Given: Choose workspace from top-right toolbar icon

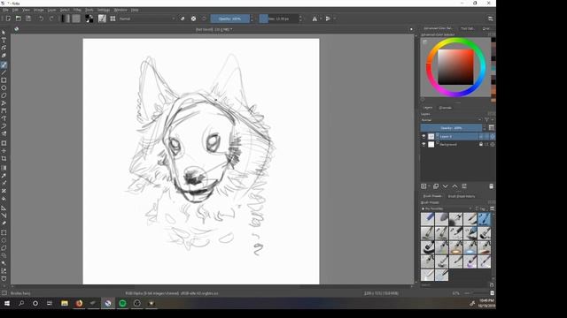Looking at the screenshot, I should [490, 19].
